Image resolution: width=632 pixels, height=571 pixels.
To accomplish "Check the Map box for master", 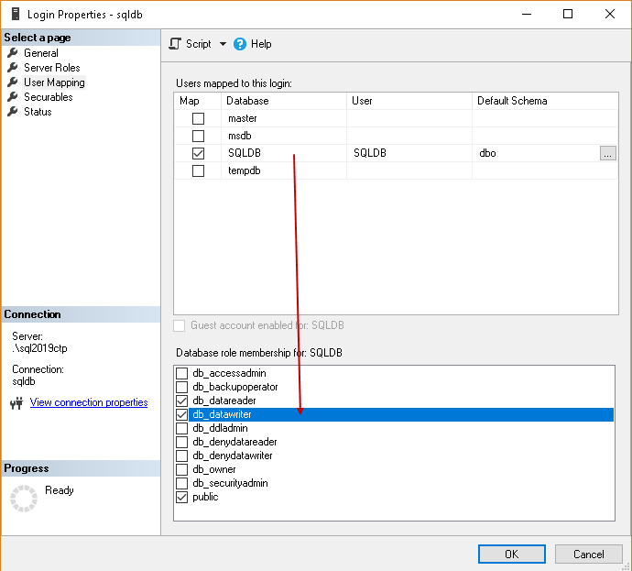I will pos(198,118).
